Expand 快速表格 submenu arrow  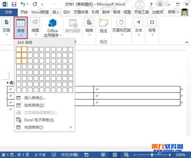[71, 127]
